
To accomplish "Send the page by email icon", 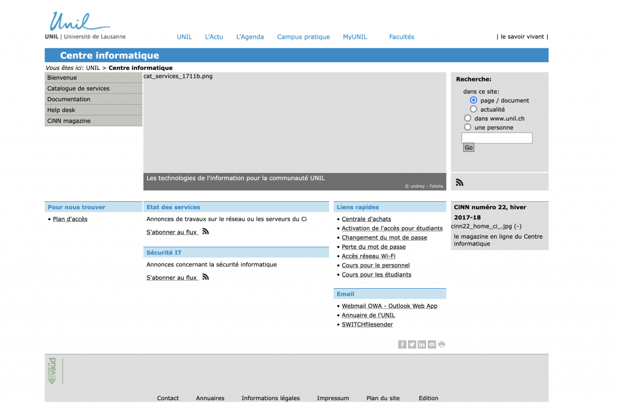I will (431, 345).
